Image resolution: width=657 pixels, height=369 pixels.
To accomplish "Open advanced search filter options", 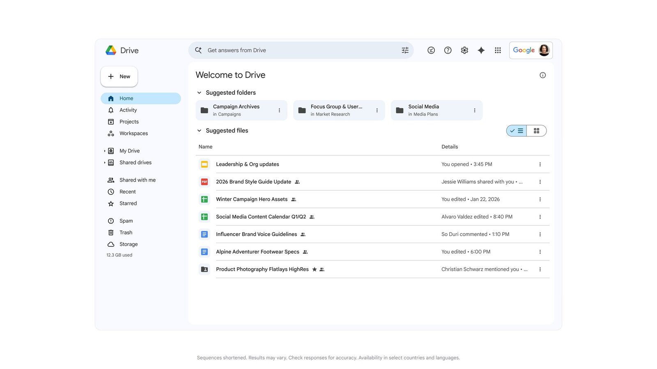I will coord(405,50).
